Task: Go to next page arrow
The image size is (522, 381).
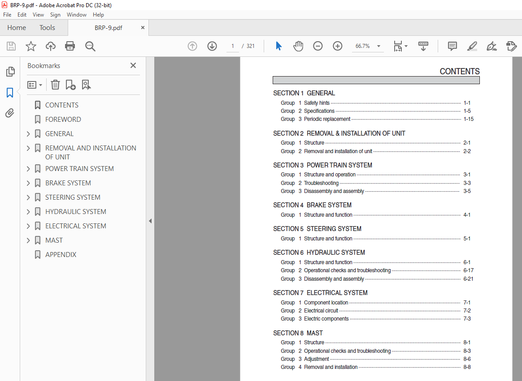Action: (x=212, y=46)
